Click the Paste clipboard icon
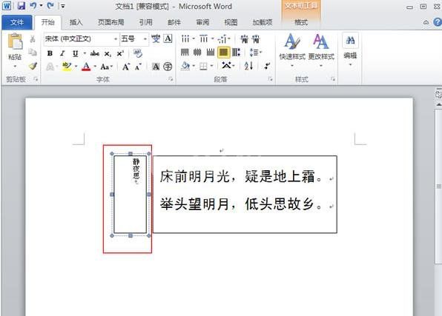The width and height of the screenshot is (442, 316). (15, 41)
